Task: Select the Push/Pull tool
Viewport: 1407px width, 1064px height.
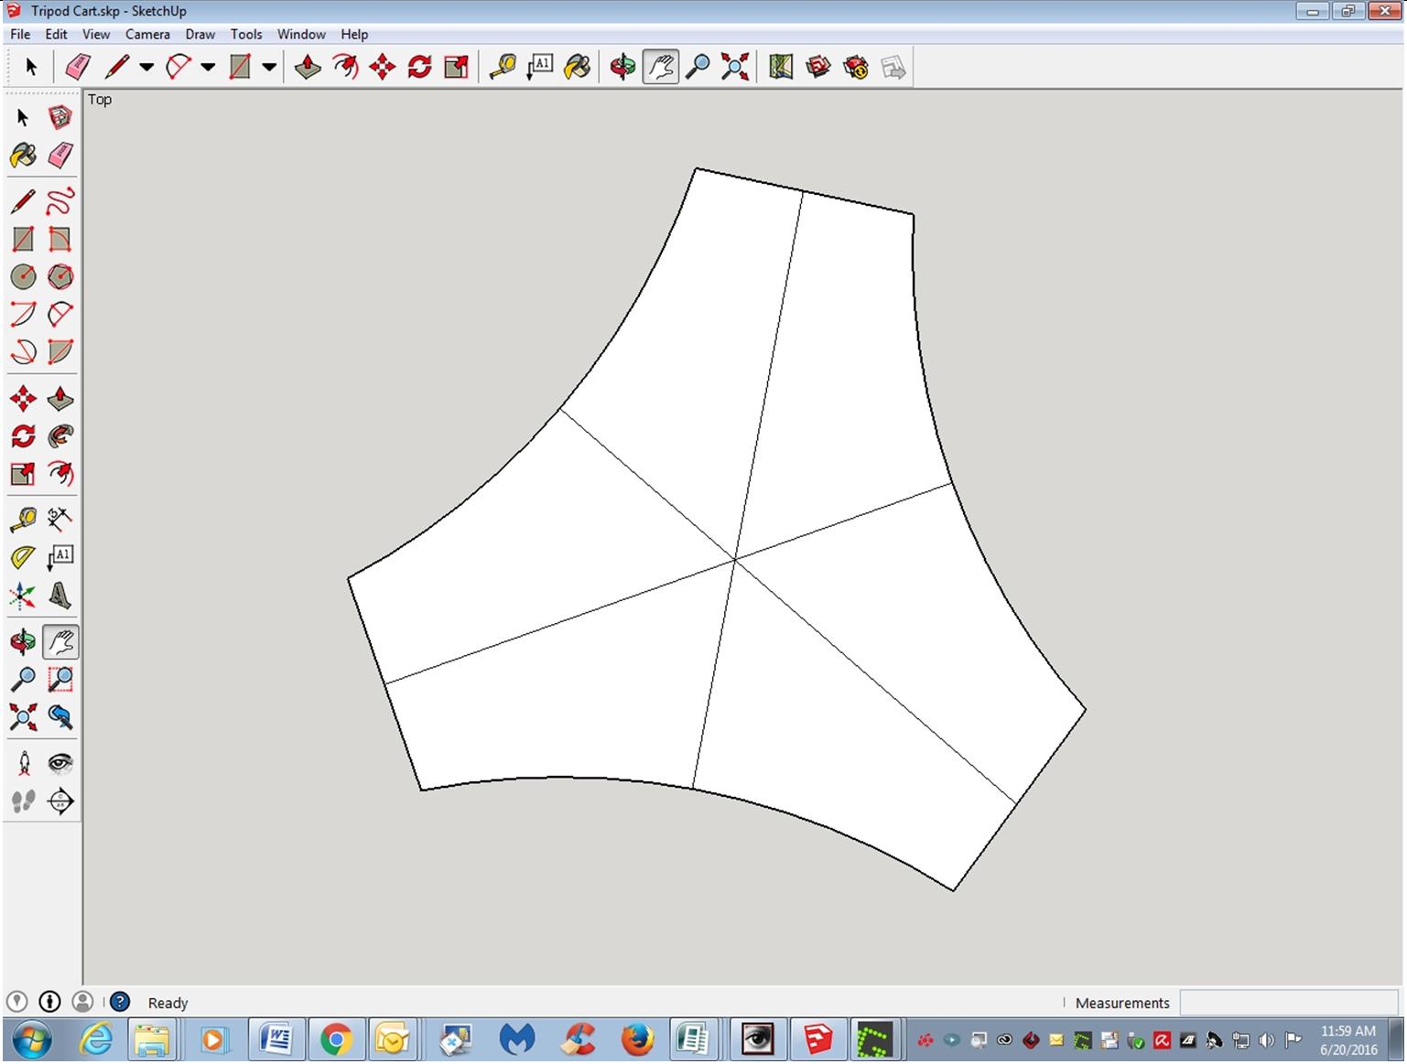Action: (308, 66)
